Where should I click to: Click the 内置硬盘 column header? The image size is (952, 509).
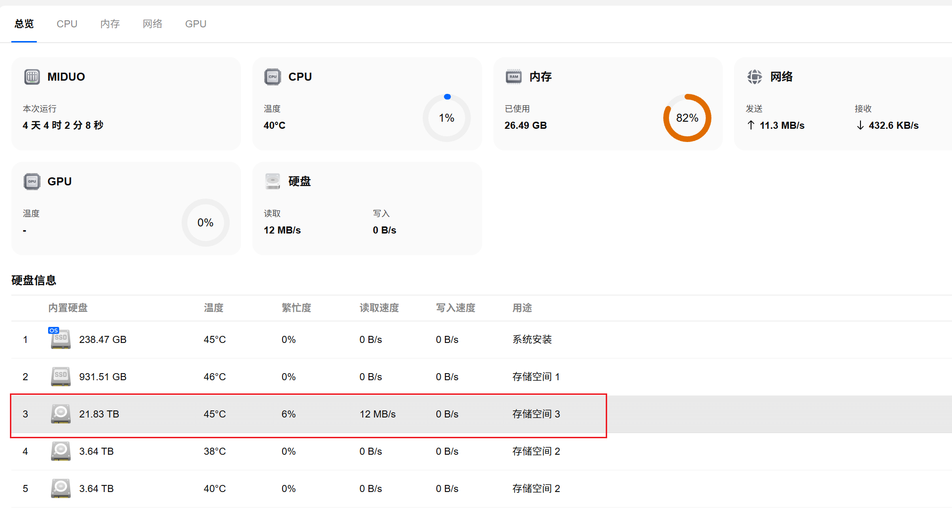[68, 308]
